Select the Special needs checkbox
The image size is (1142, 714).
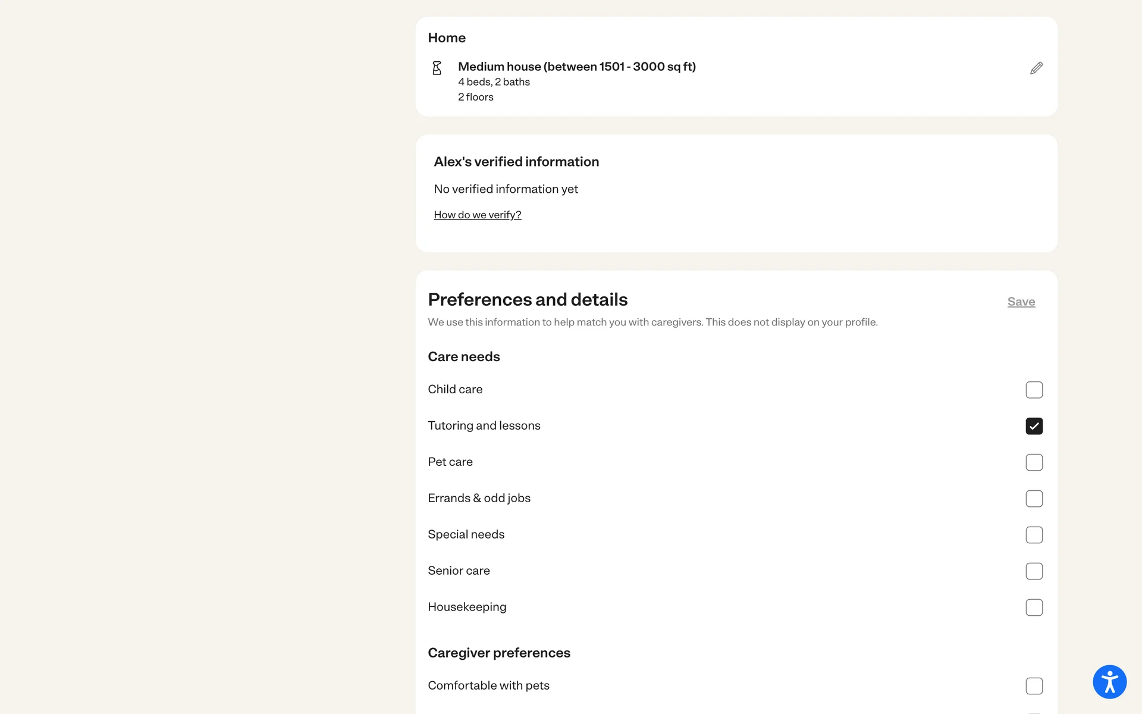[x=1034, y=535]
